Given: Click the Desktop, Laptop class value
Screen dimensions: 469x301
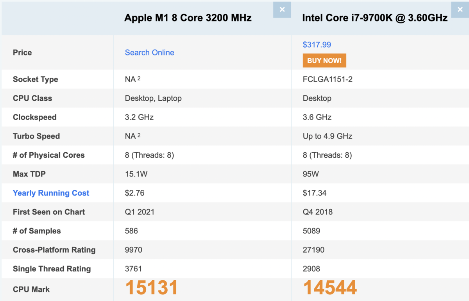Looking at the screenshot, I should 153,98.
